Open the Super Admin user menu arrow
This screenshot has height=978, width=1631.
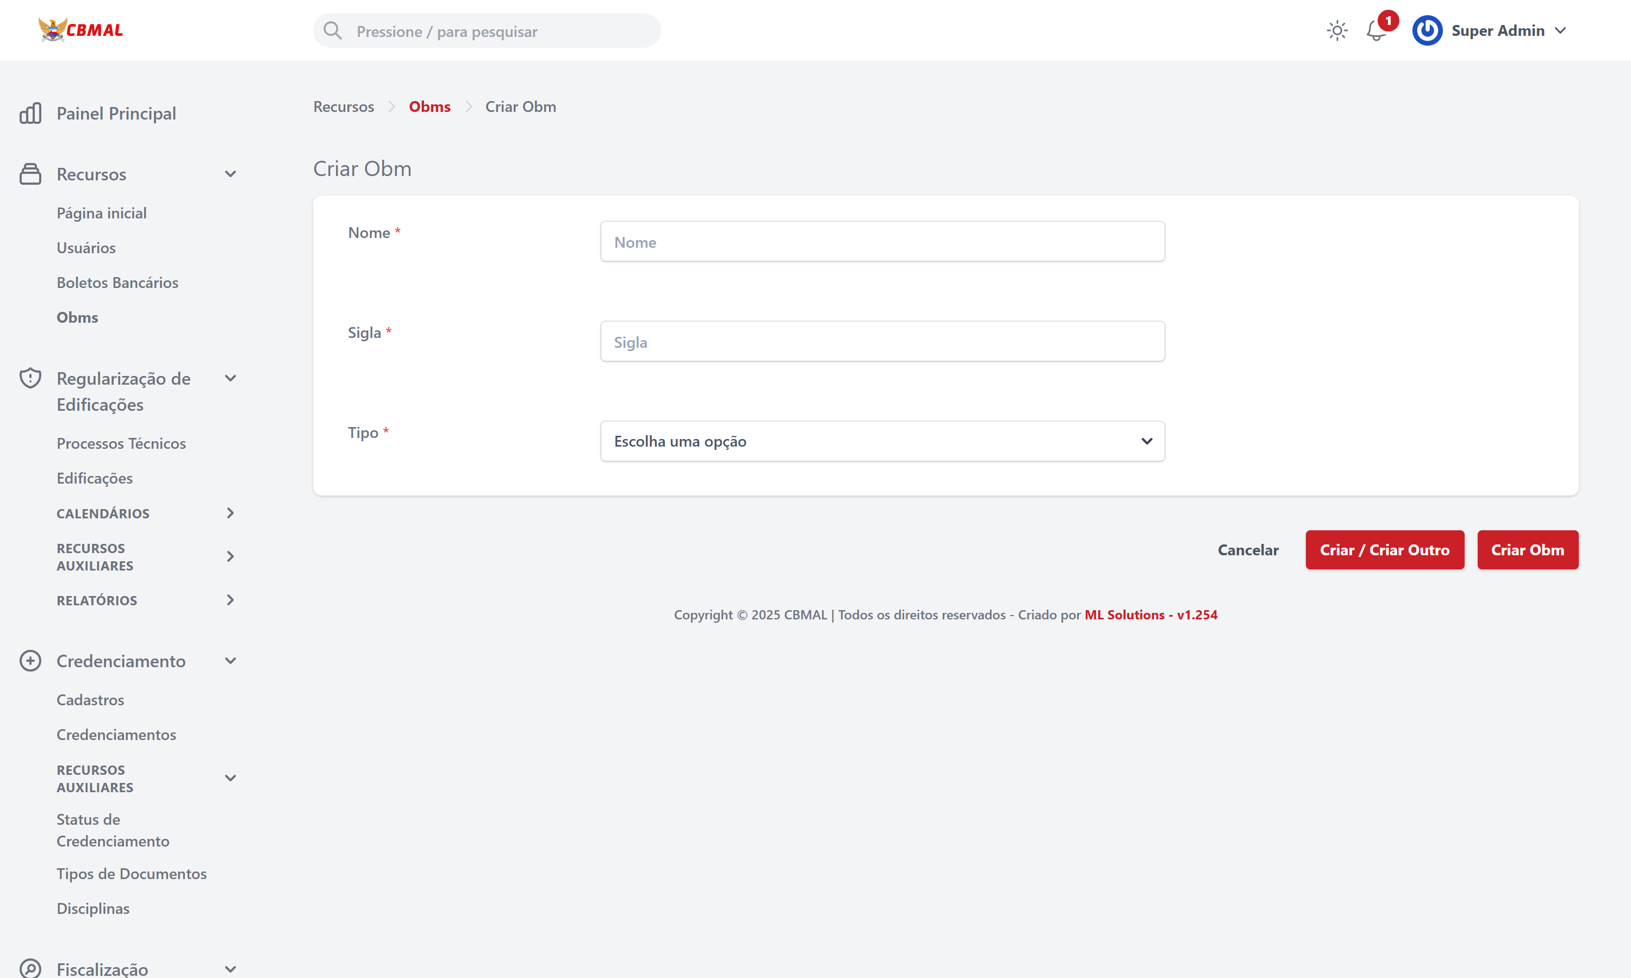pyautogui.click(x=1560, y=31)
